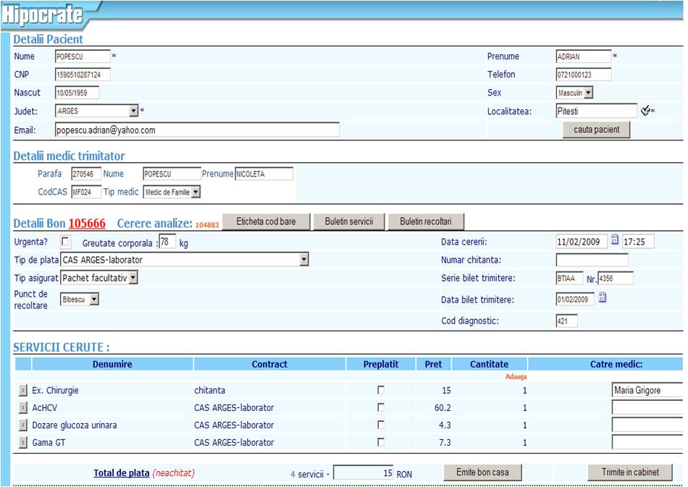
Task: Click Catre medic field for AcHCV
Action: [647, 407]
